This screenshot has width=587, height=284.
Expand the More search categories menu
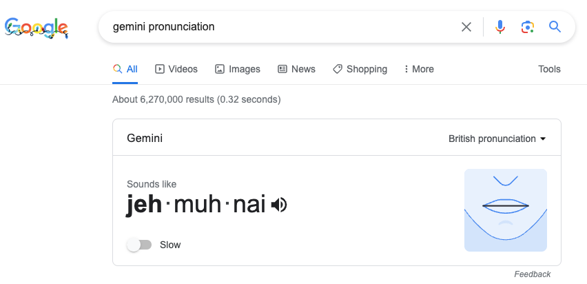(x=419, y=69)
